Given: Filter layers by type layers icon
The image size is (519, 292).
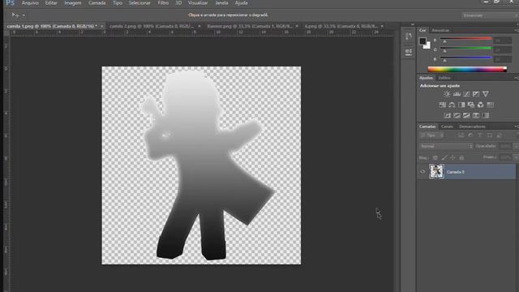Looking at the screenshot, I should (x=480, y=135).
